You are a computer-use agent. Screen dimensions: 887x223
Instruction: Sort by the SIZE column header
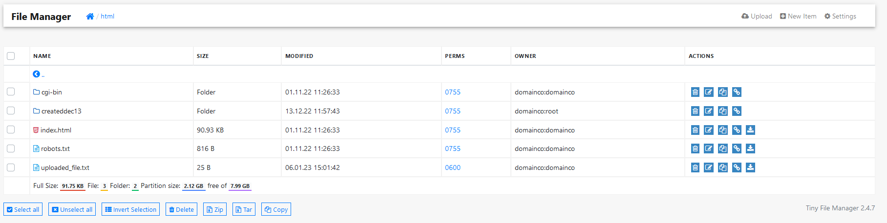click(x=203, y=56)
